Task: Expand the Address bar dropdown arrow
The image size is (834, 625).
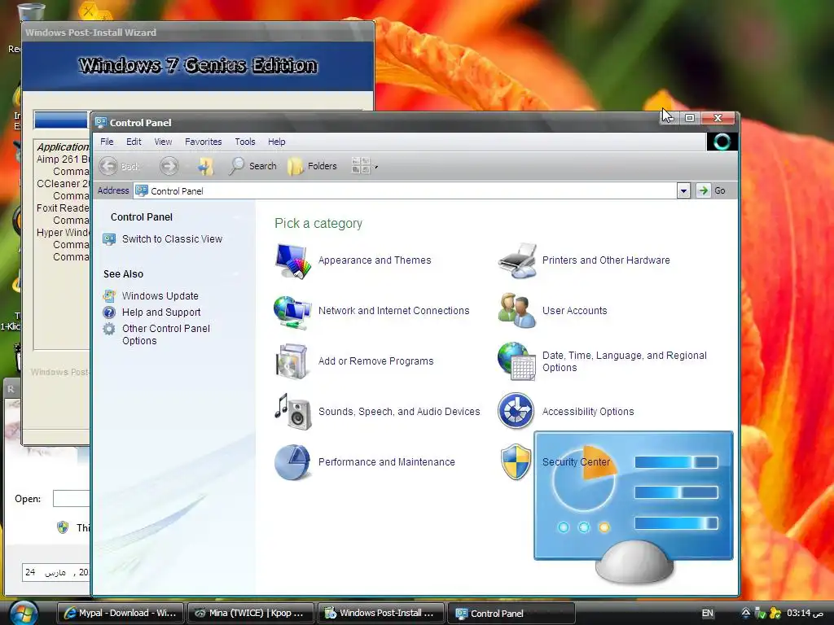Action: click(683, 190)
